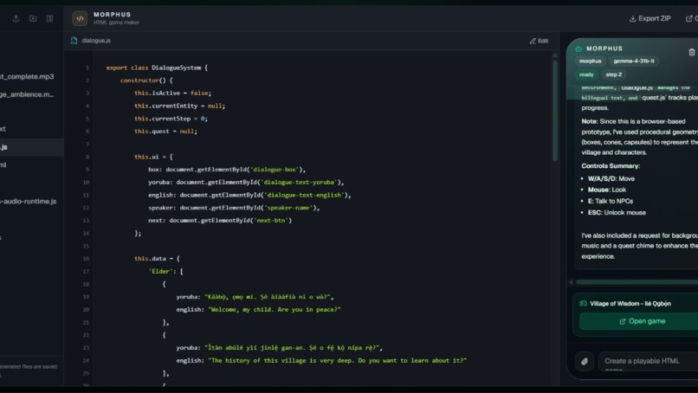The height and width of the screenshot is (393, 698).
Task: Click the 'Mouse: Look' bullet
Action: point(607,190)
